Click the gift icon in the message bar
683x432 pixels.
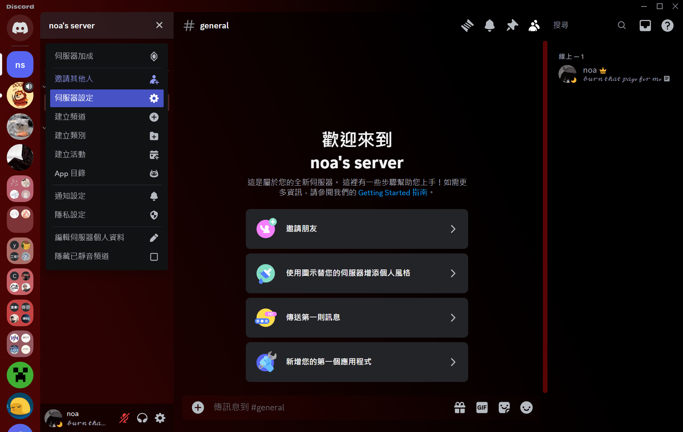460,408
